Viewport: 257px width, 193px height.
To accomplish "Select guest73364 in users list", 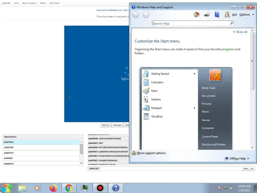I will 41,142.
